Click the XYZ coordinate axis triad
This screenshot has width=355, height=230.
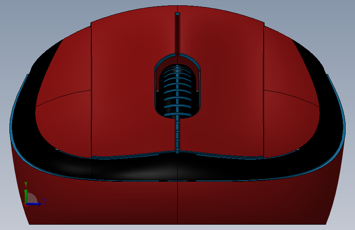point(34,194)
